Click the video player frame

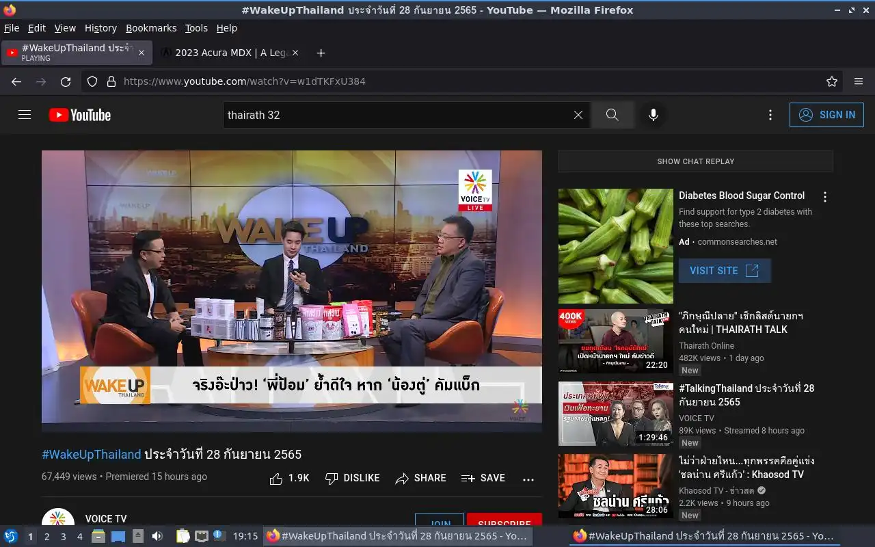pos(292,291)
